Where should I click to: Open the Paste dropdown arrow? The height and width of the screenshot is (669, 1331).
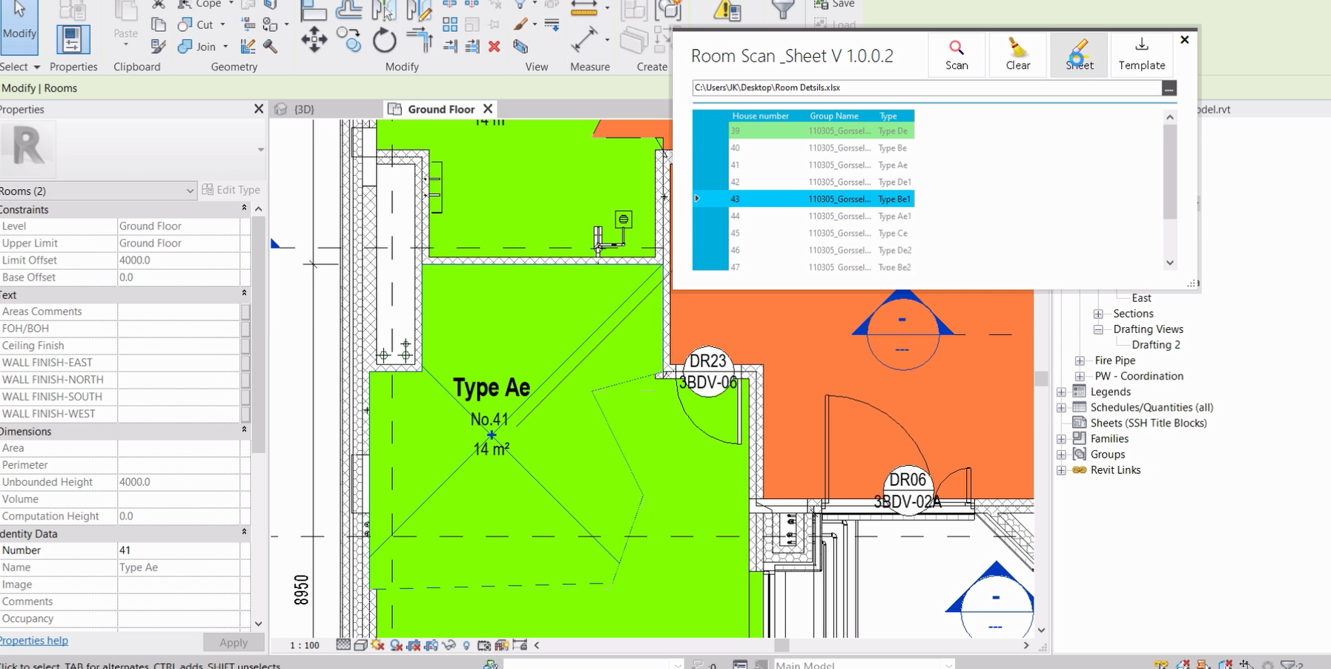(126, 45)
